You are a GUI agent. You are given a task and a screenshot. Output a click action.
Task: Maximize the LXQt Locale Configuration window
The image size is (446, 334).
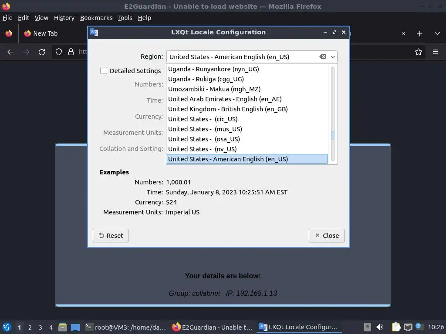click(x=334, y=32)
